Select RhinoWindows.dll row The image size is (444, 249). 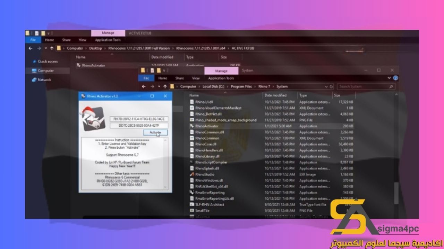271,181
